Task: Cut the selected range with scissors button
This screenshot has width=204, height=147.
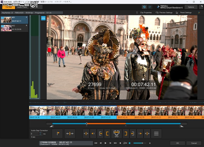Action: 117,133
